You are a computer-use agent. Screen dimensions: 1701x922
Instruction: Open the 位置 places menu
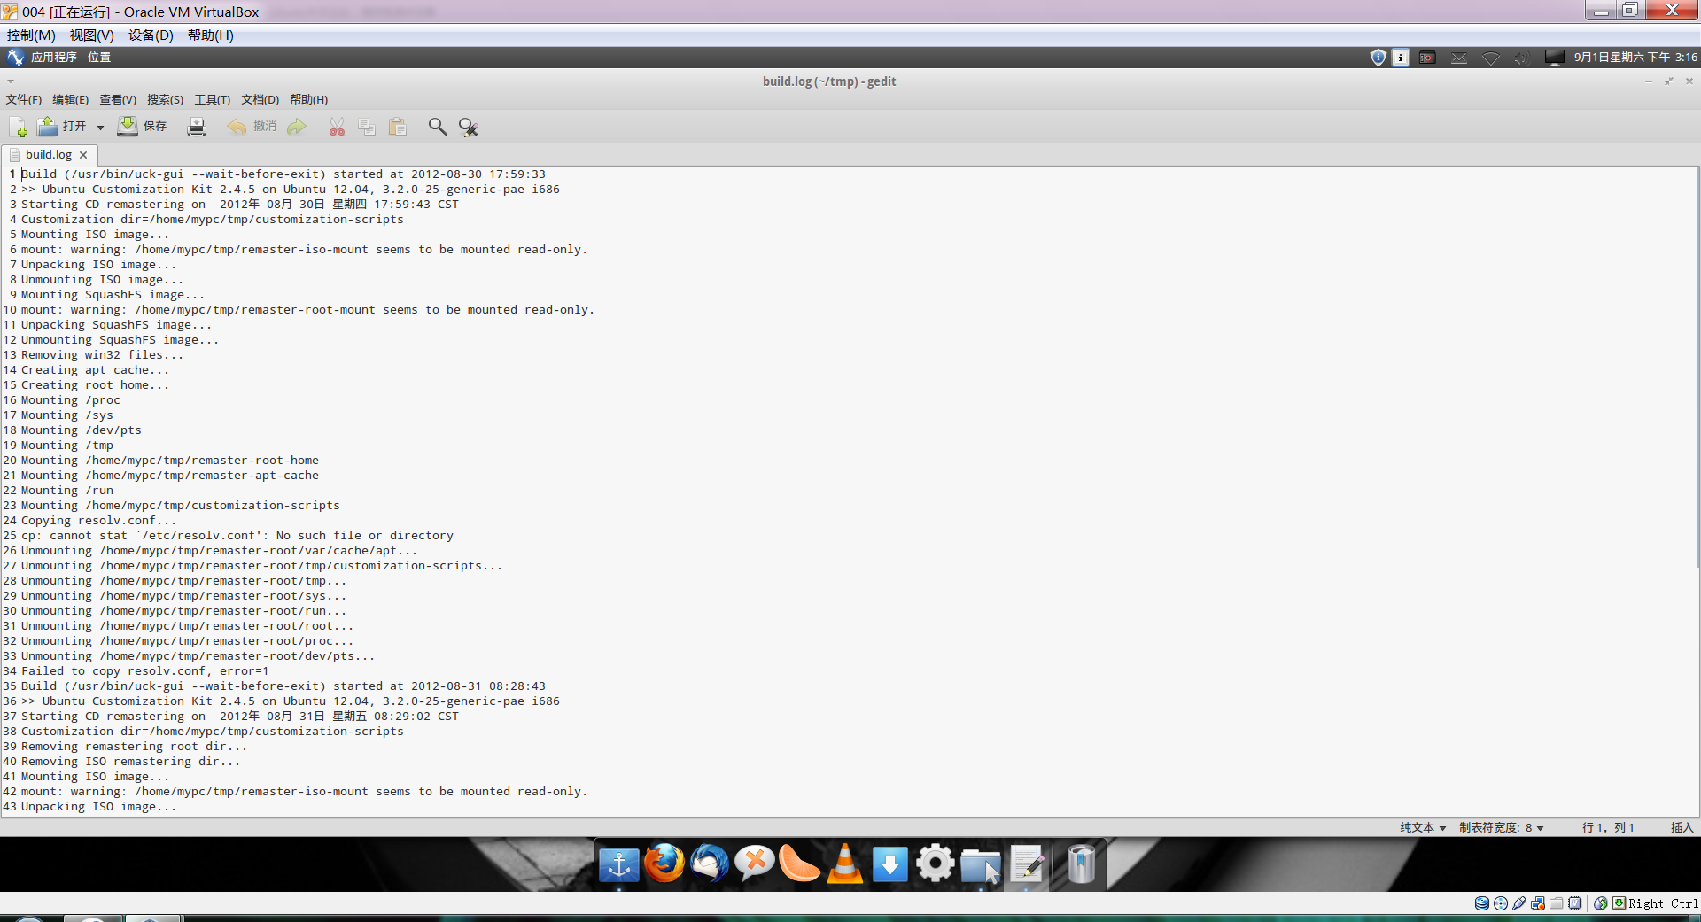99,57
